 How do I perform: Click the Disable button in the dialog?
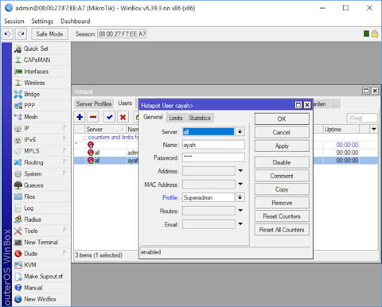pyautogui.click(x=282, y=162)
